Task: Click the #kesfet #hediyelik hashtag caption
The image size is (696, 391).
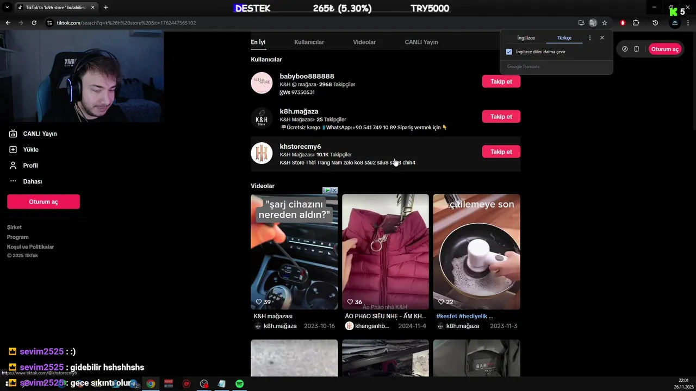Action: click(464, 316)
